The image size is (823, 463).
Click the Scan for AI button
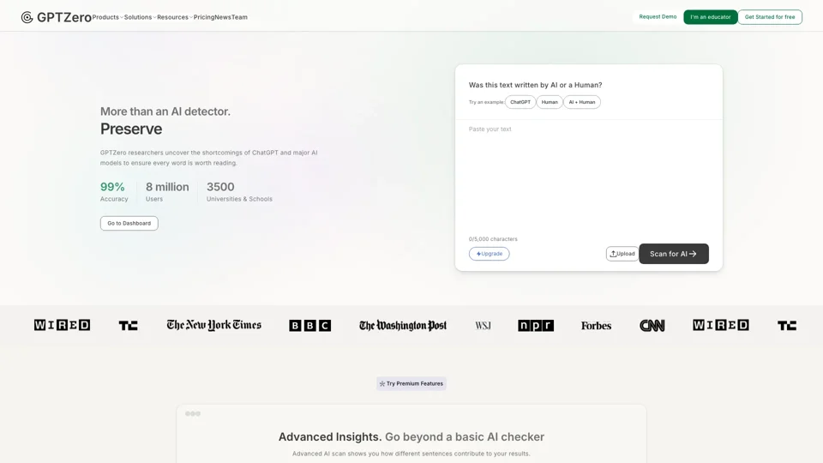click(674, 254)
